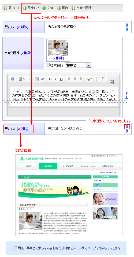Toggle italic formatting in the editor
The image size is (134, 257).
(55, 79)
